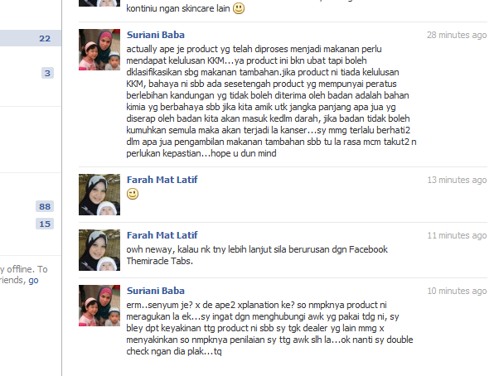Follow the 'go' link in the chat sidebar

(33, 281)
